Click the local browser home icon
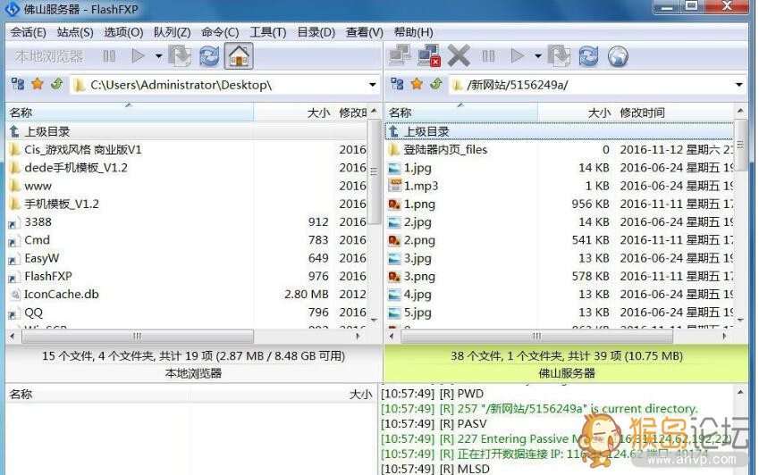Viewport: 759px width, 475px height. (239, 56)
